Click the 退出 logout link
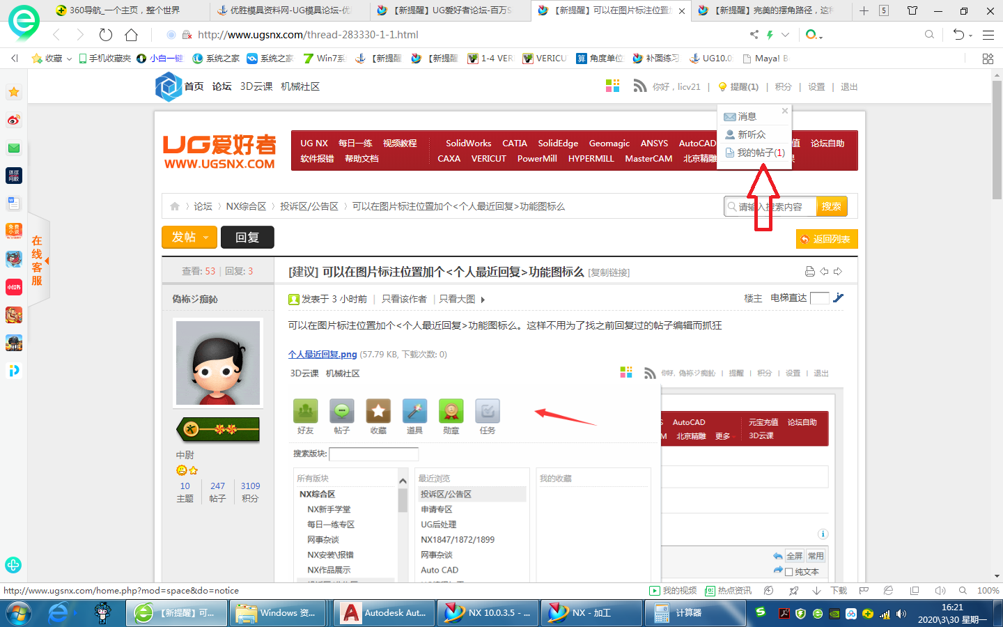 (849, 86)
